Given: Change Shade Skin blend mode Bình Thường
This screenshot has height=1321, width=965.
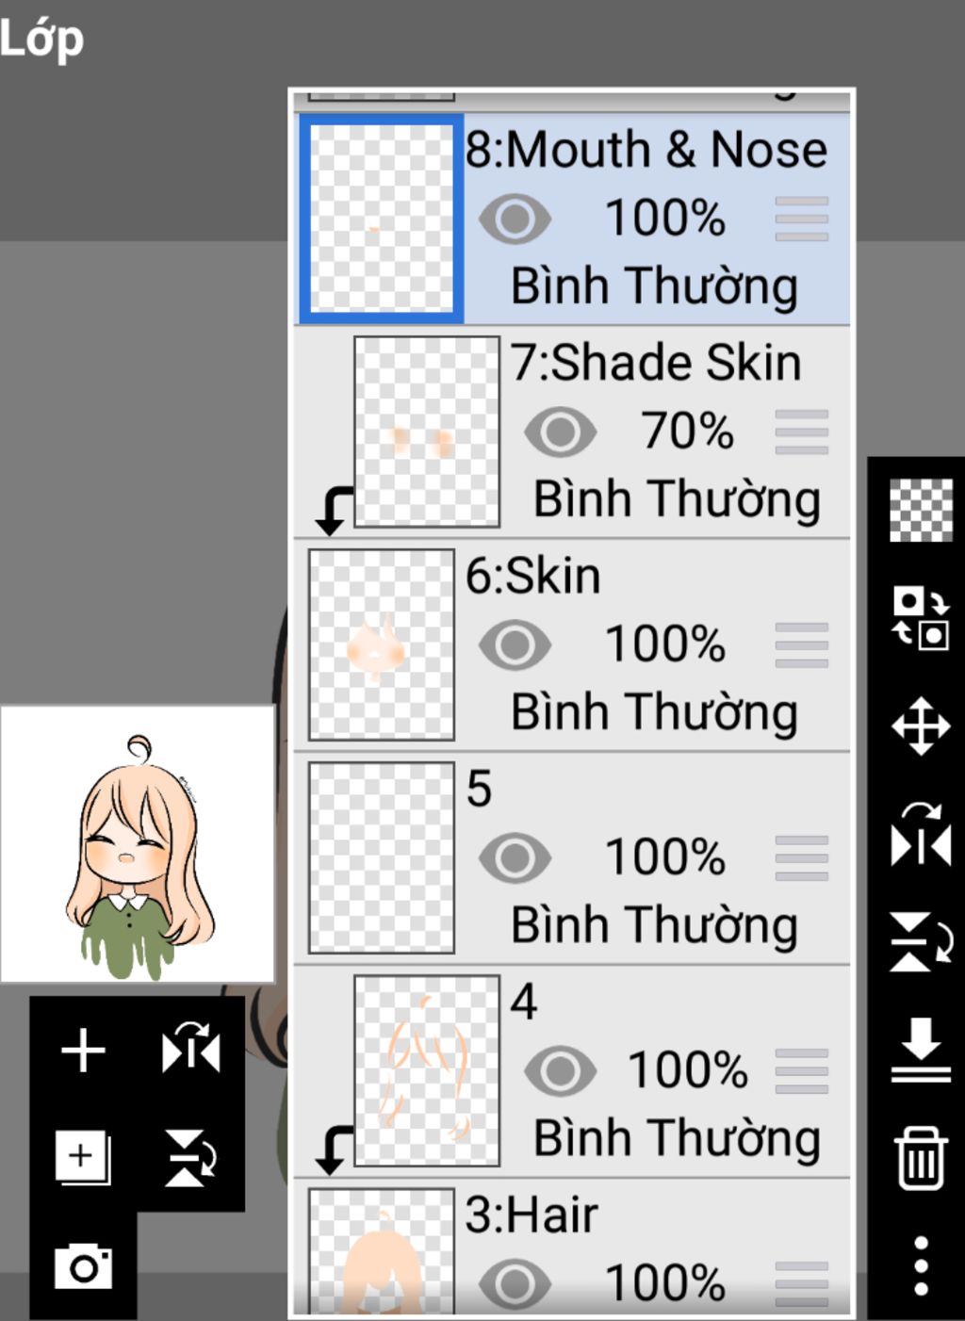Looking at the screenshot, I should click(677, 499).
